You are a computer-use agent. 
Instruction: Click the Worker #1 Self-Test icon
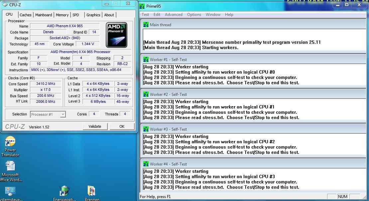point(146,59)
